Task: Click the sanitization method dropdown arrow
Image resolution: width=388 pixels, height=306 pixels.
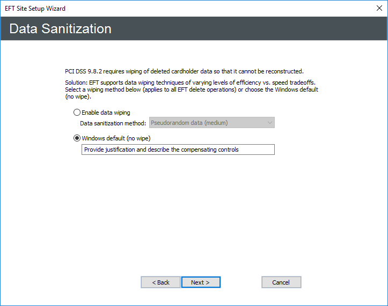Action: (x=269, y=123)
